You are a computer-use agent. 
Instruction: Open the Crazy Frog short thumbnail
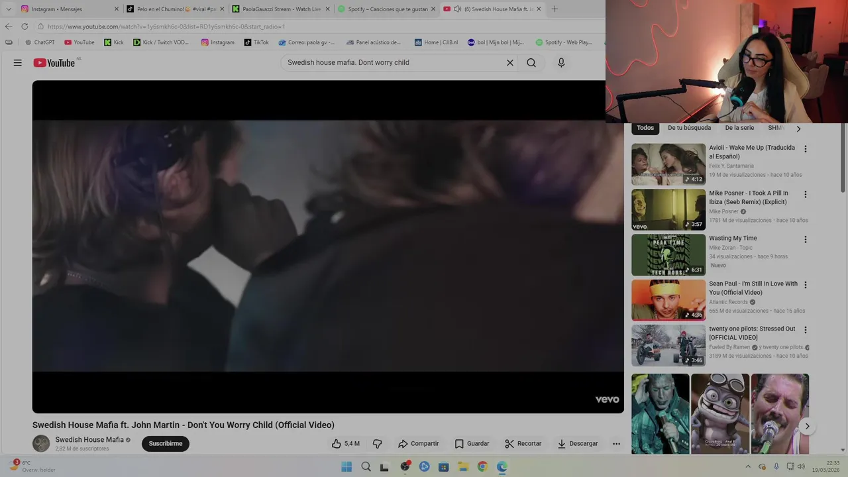point(720,414)
